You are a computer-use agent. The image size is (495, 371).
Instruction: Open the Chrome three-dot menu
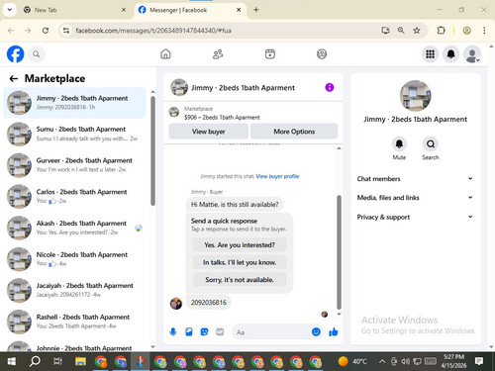coord(484,31)
